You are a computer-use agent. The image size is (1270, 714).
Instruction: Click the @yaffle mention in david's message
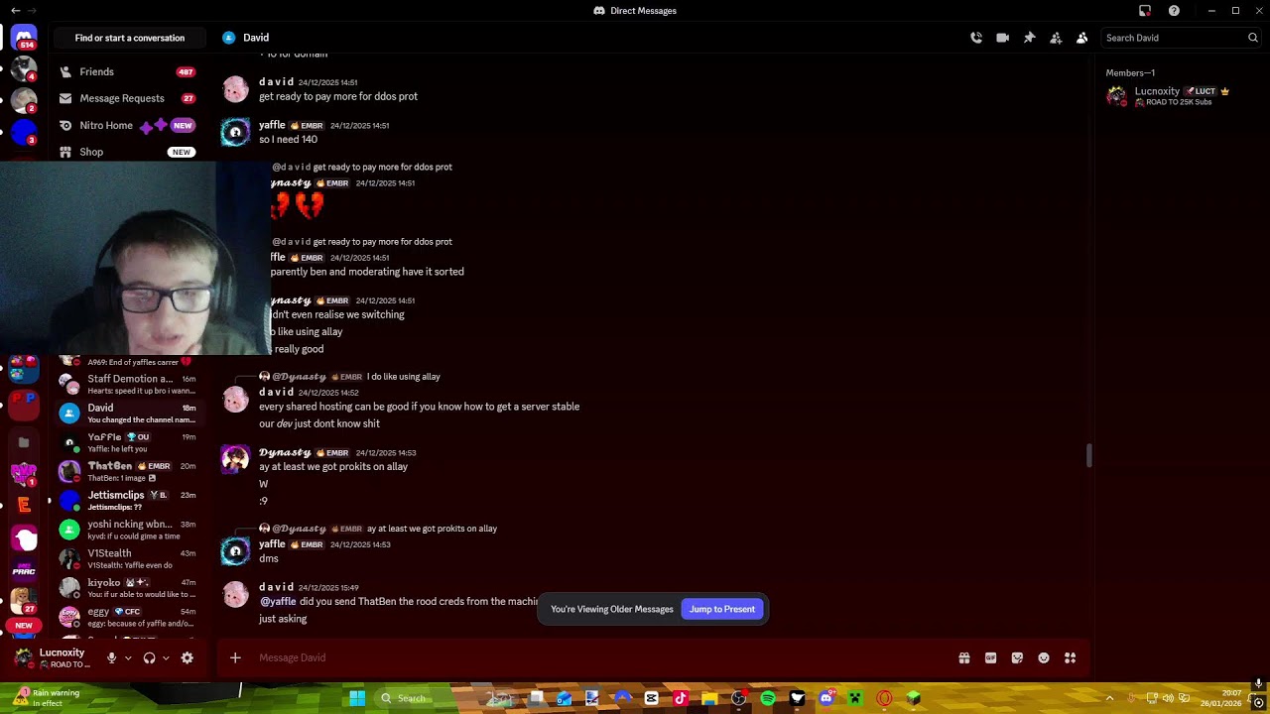[x=278, y=601]
